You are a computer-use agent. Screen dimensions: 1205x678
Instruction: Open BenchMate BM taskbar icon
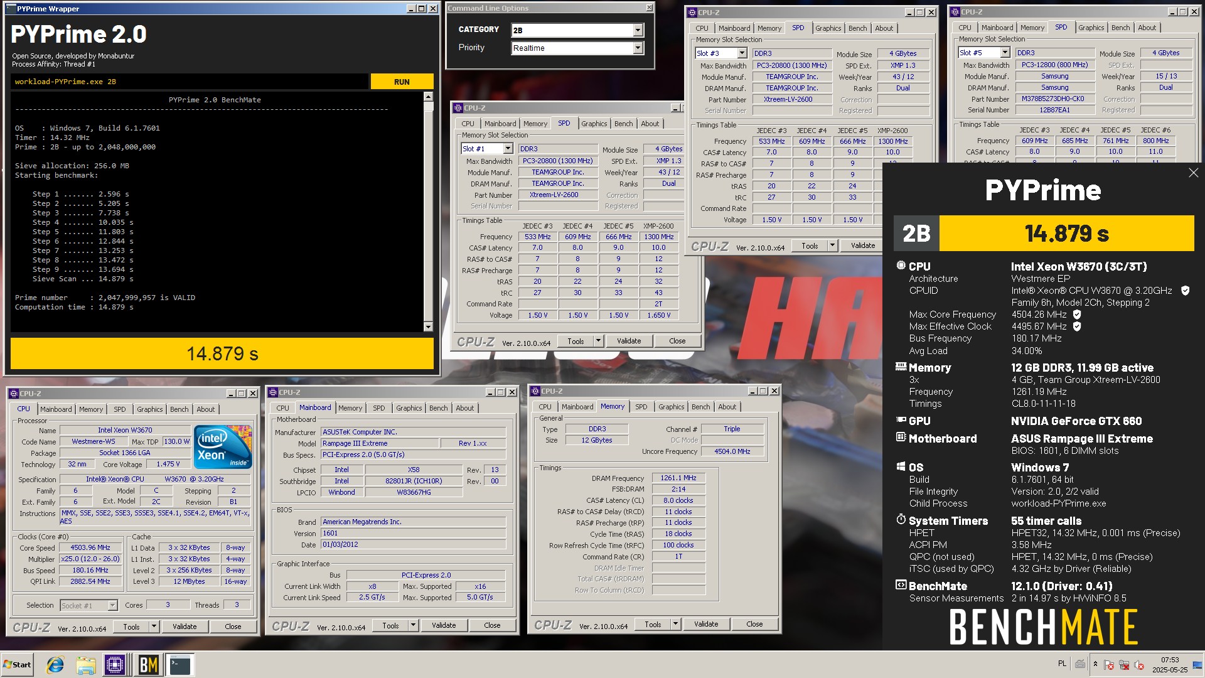pyautogui.click(x=149, y=665)
